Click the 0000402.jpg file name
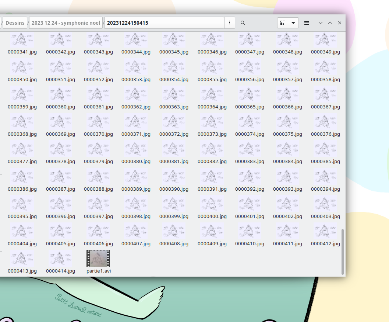The width and height of the screenshot is (389, 322). [x=287, y=216]
